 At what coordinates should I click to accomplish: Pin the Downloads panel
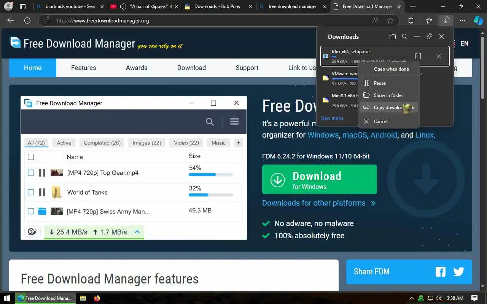429,36
